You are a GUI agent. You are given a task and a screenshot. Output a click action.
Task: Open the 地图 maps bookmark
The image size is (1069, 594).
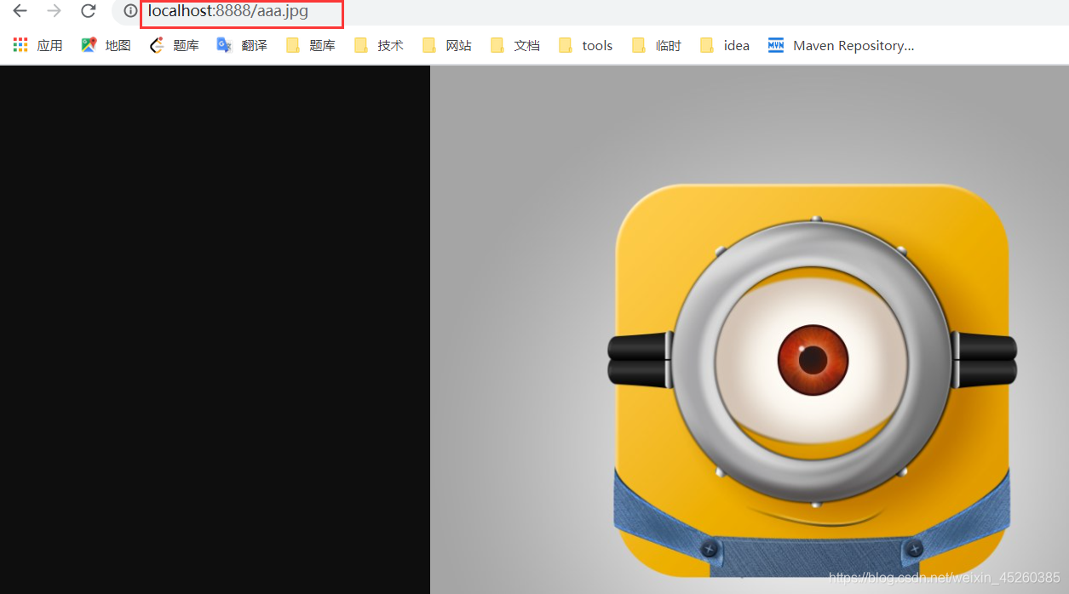106,46
